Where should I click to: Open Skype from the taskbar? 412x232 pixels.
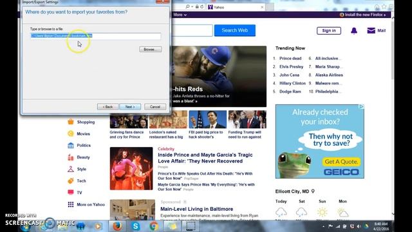click(x=136, y=226)
